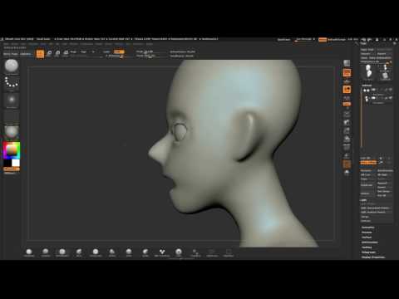Click the Frame icon on right shelf
This screenshot has height=299, width=399.
coord(347,114)
